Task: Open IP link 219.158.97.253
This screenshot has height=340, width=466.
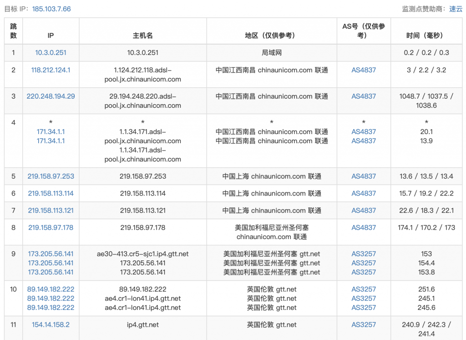Action: point(51,176)
